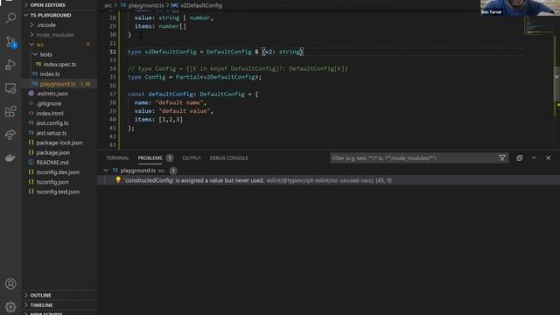Switch to the TERMINAL tab

(x=117, y=157)
